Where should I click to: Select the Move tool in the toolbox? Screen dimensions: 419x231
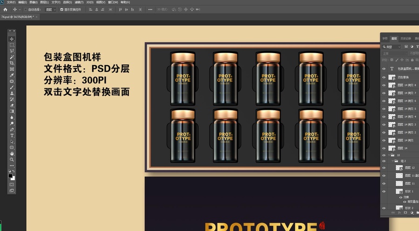click(x=12, y=39)
